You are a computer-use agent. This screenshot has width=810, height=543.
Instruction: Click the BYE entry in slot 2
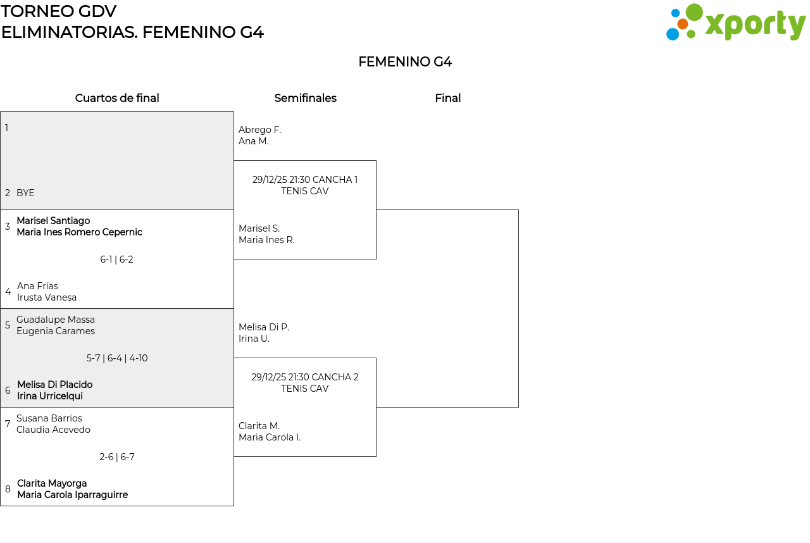tap(25, 193)
